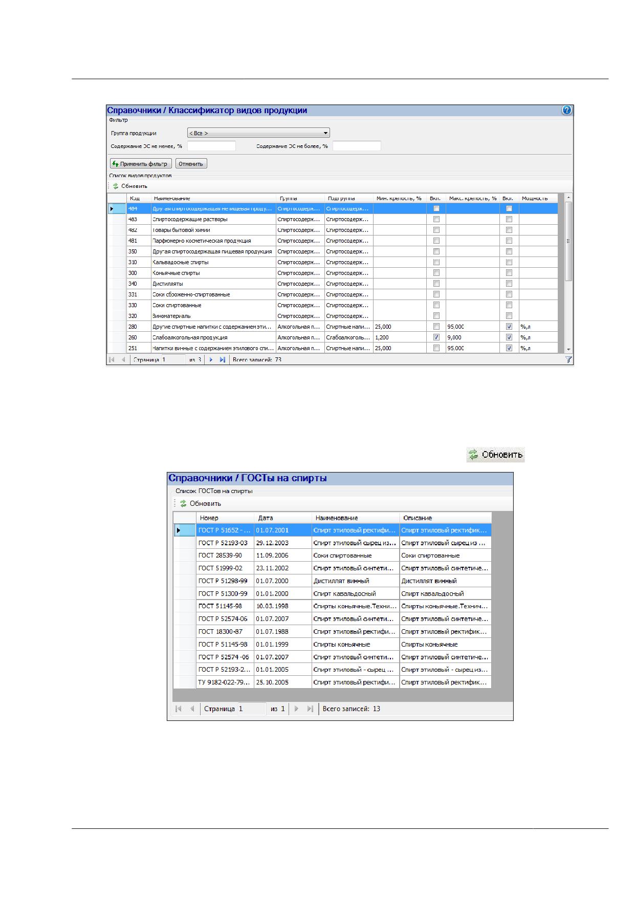
Task: Toggle max strength checkbox for Дистилляты row
Action: coord(509,283)
